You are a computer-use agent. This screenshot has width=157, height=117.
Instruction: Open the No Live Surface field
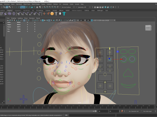coord(66,7)
